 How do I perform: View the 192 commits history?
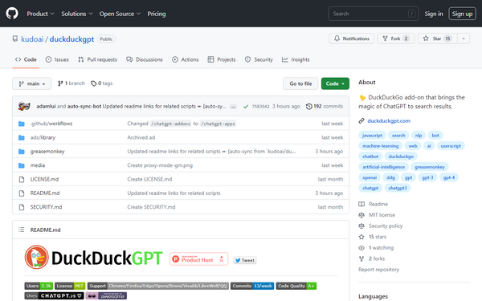click(x=325, y=106)
